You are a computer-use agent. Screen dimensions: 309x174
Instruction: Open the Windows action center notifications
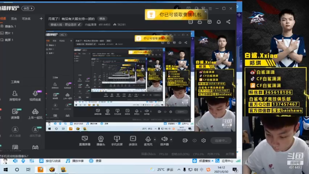235,170
